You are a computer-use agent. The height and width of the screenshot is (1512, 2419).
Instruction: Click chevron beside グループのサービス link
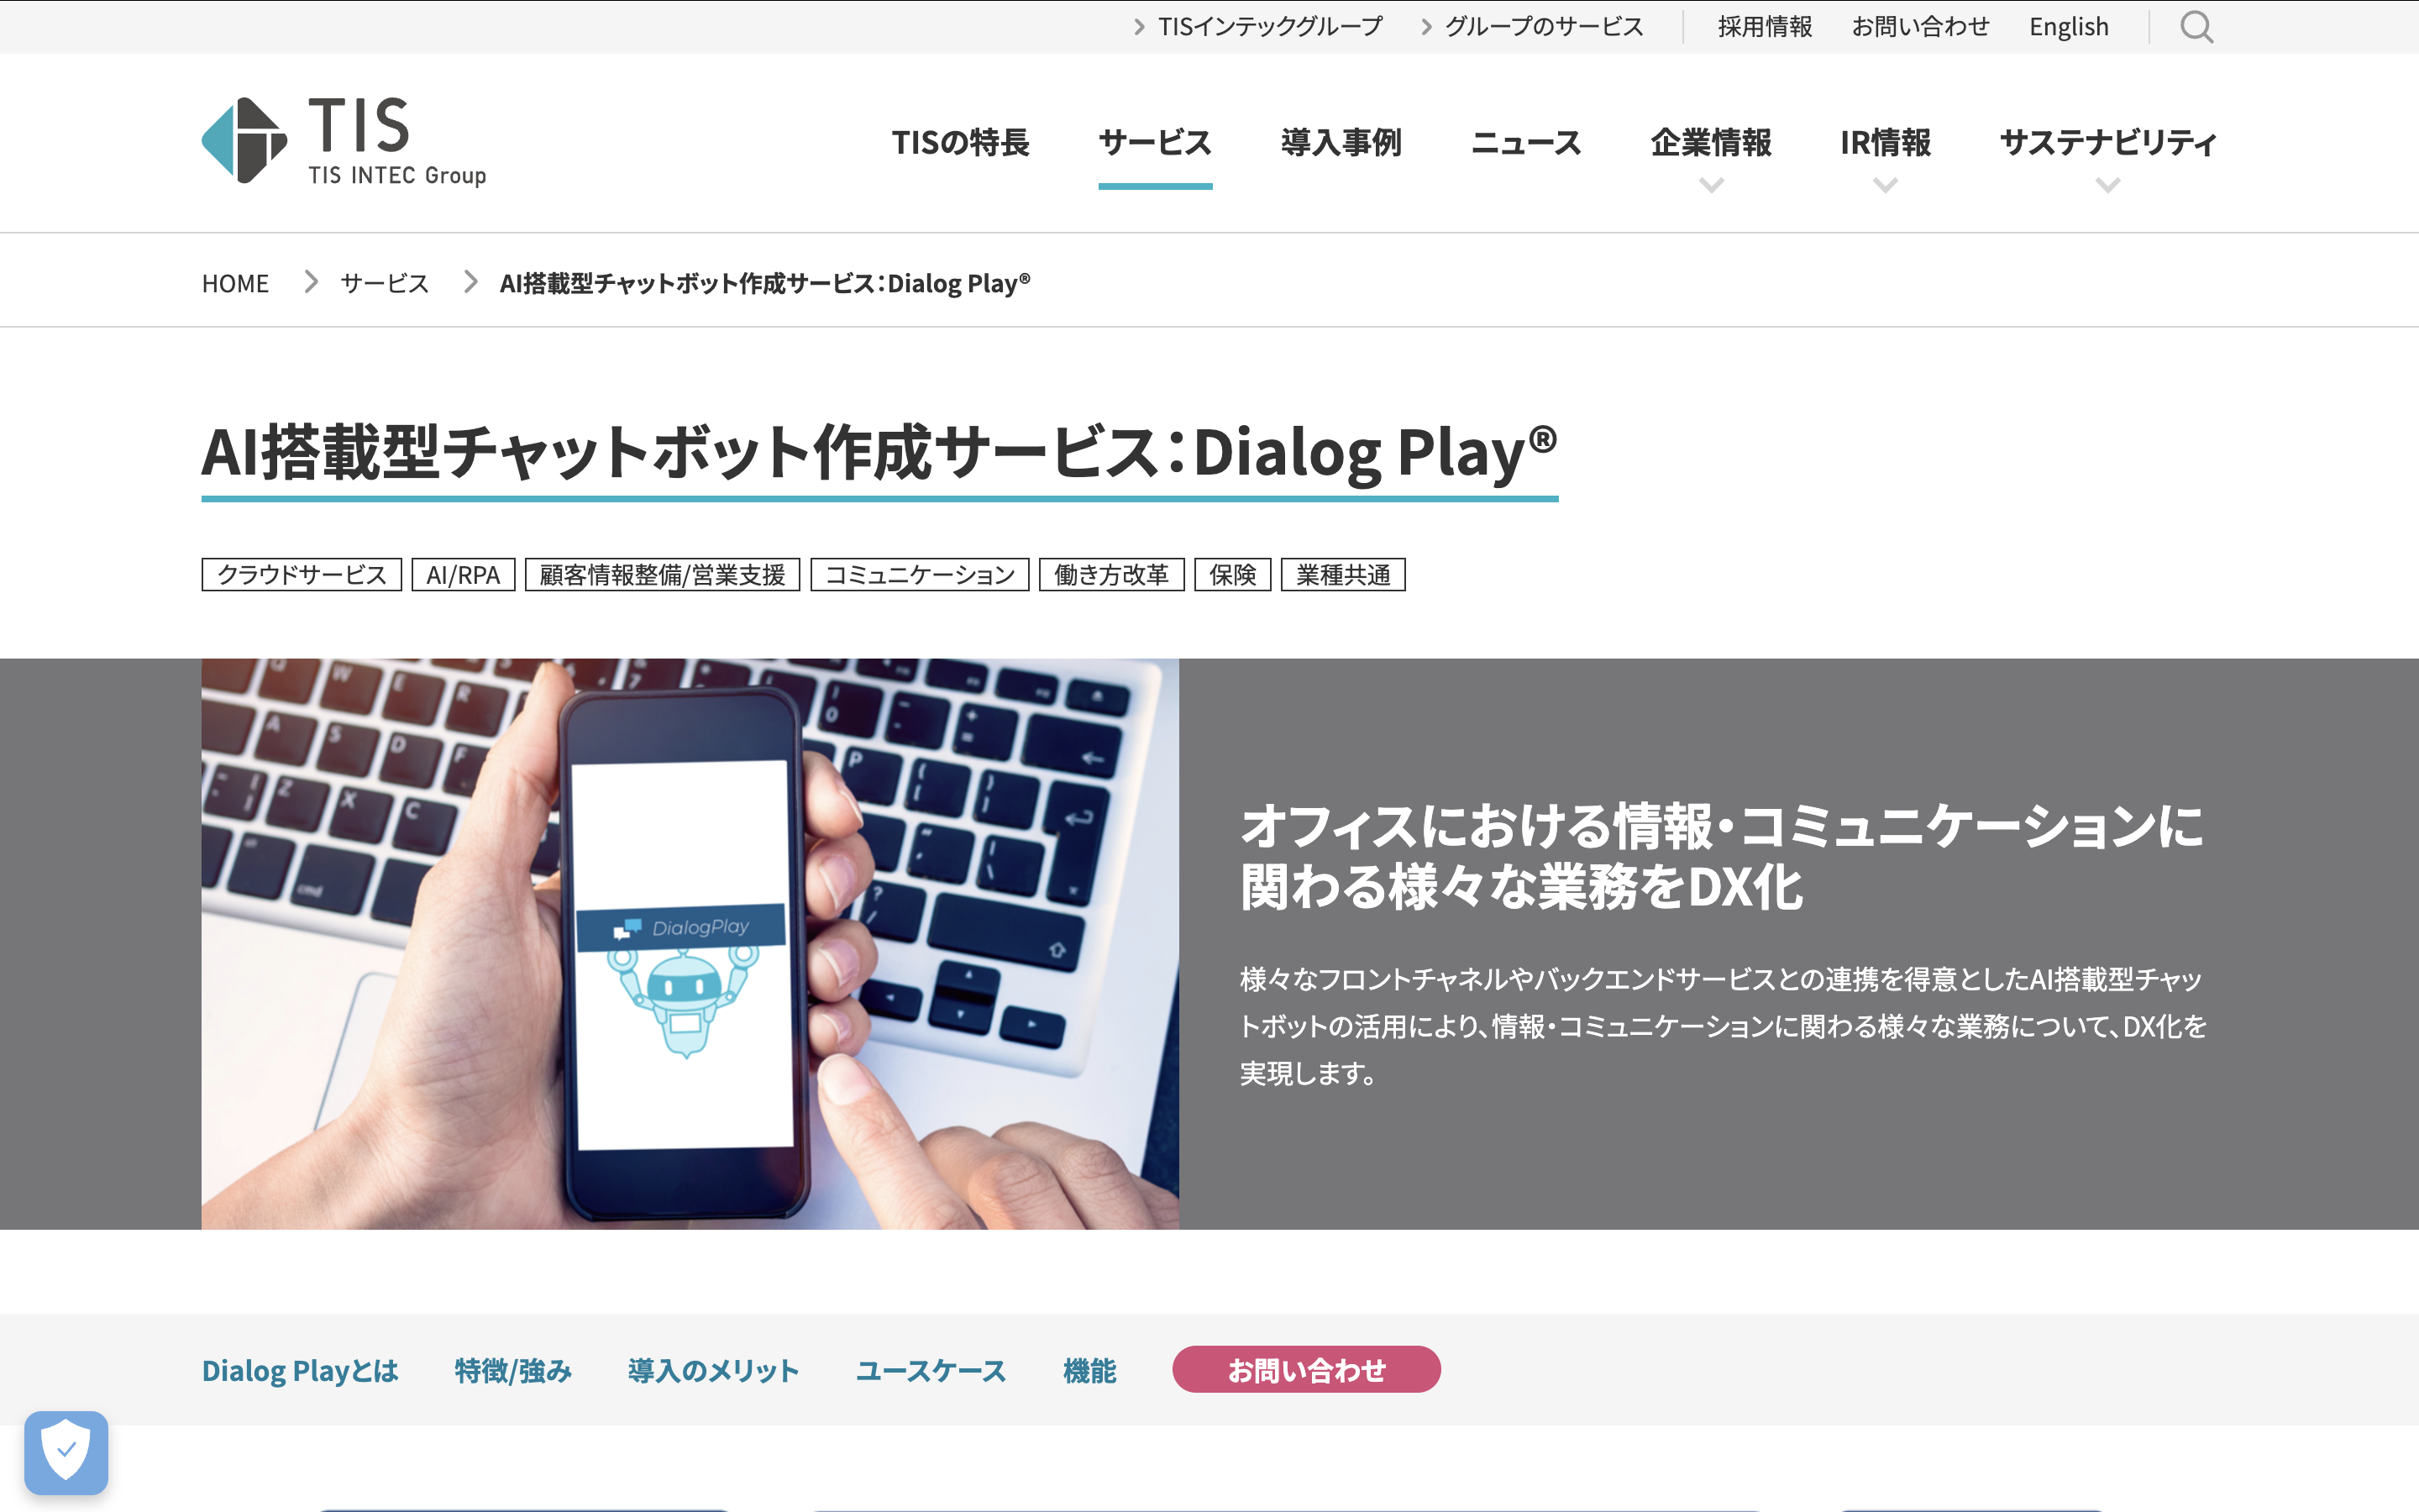coord(1426,27)
